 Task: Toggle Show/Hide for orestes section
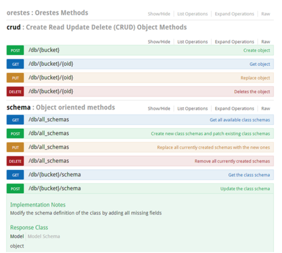coord(159,14)
